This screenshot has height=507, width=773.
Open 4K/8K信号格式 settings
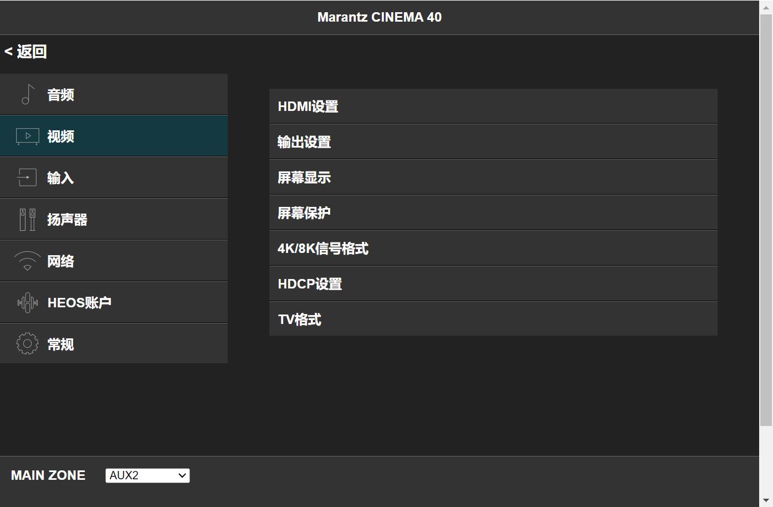tap(493, 248)
